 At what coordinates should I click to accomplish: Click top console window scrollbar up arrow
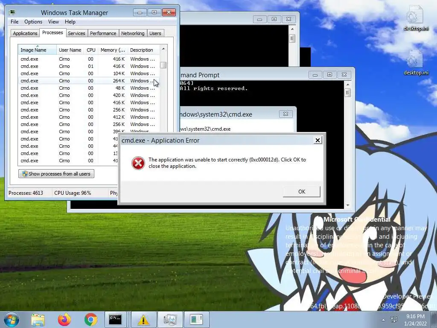292,29
